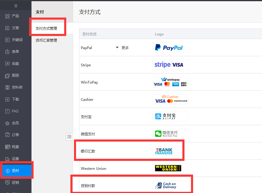Viewport: 262px width, 193px height.
Task: Click the 货到付款 cash on delivery label
Action: click(88, 186)
